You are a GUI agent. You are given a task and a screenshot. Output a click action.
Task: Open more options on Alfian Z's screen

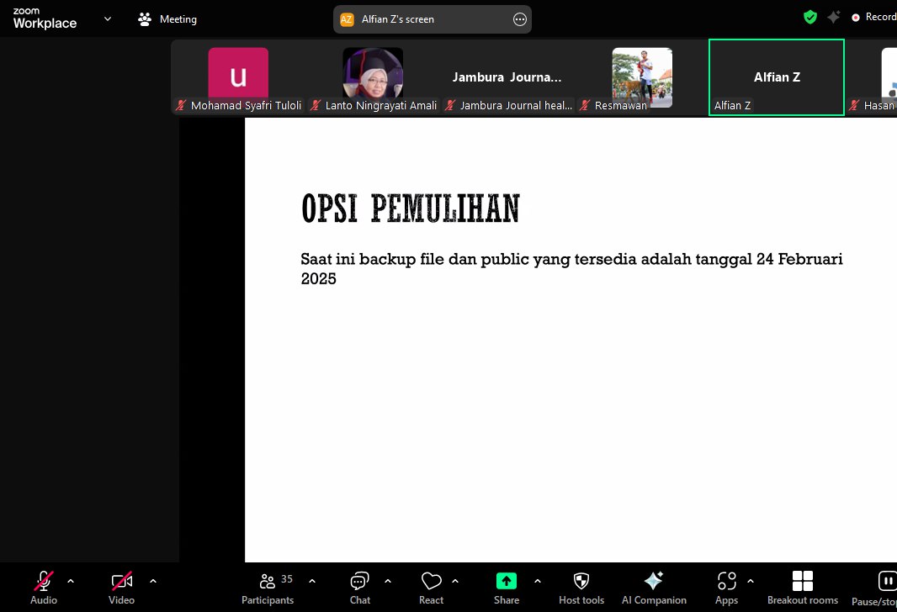[519, 19]
